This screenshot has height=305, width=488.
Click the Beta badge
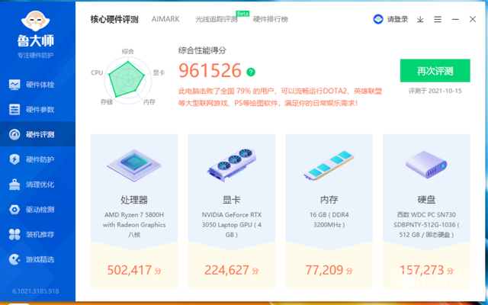pos(242,14)
